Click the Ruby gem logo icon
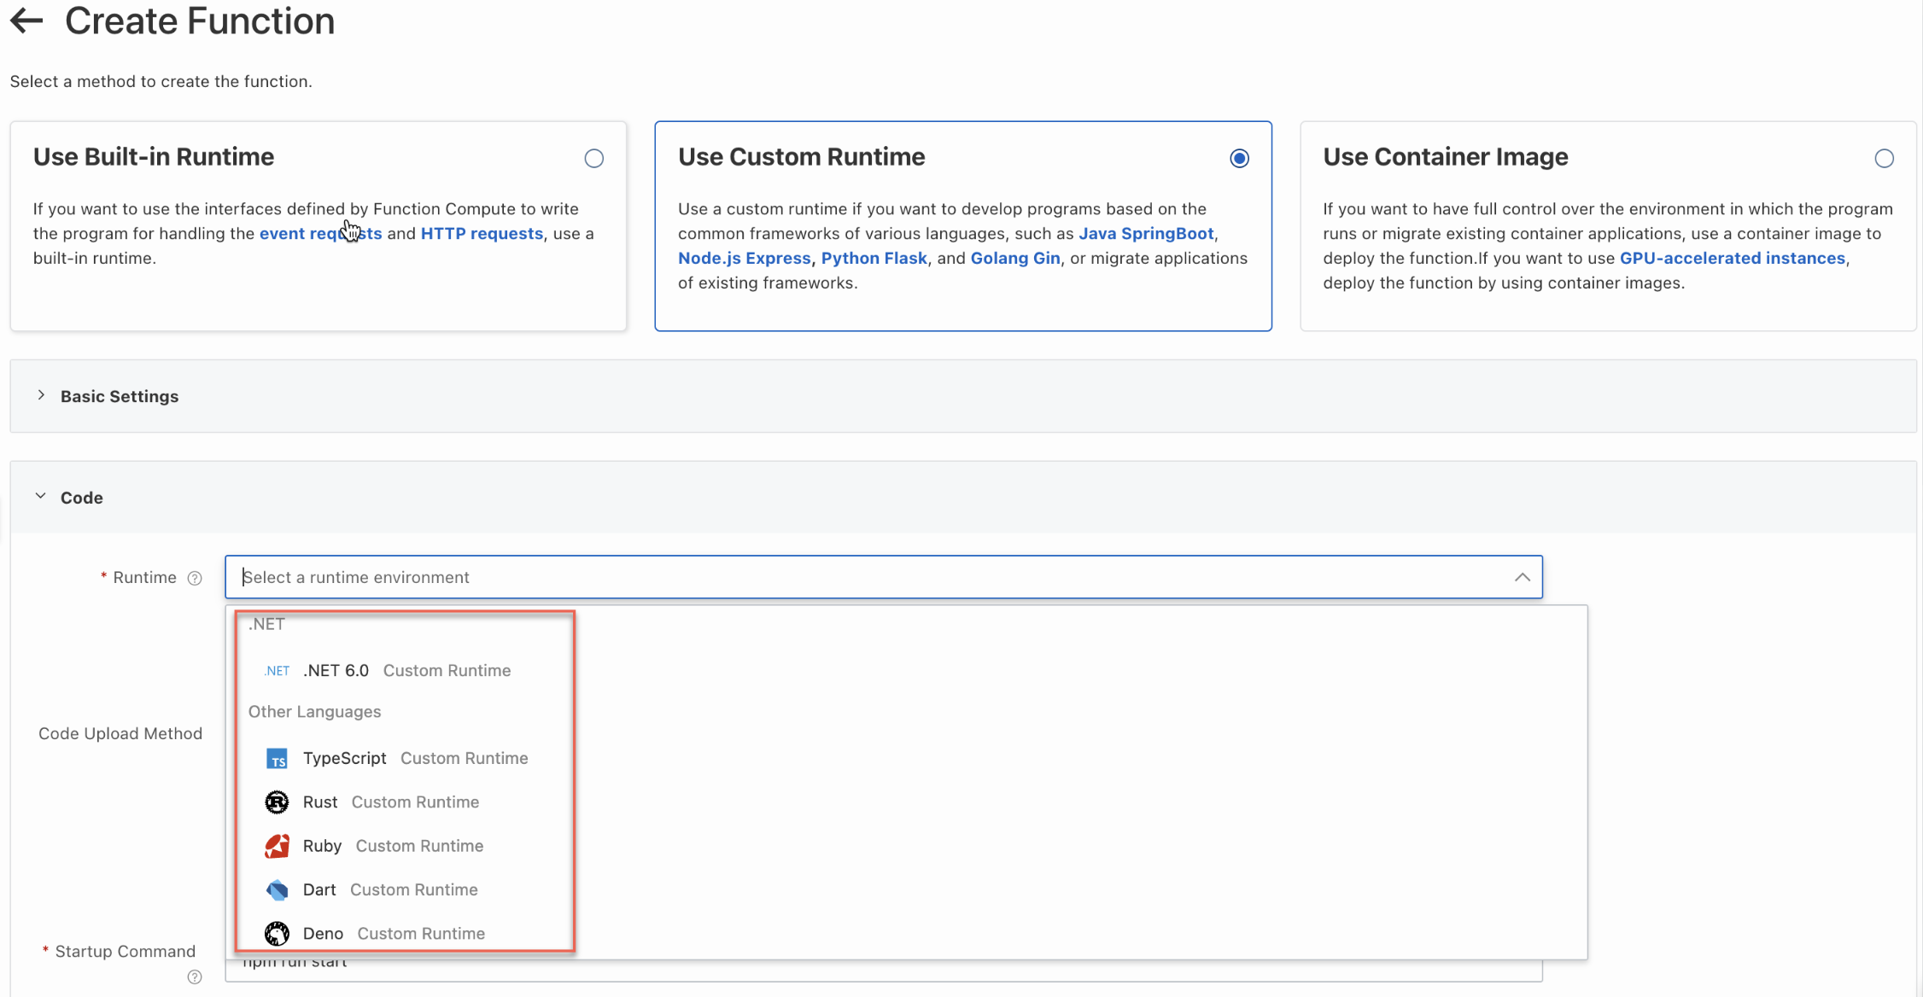The width and height of the screenshot is (1923, 997). (x=277, y=846)
